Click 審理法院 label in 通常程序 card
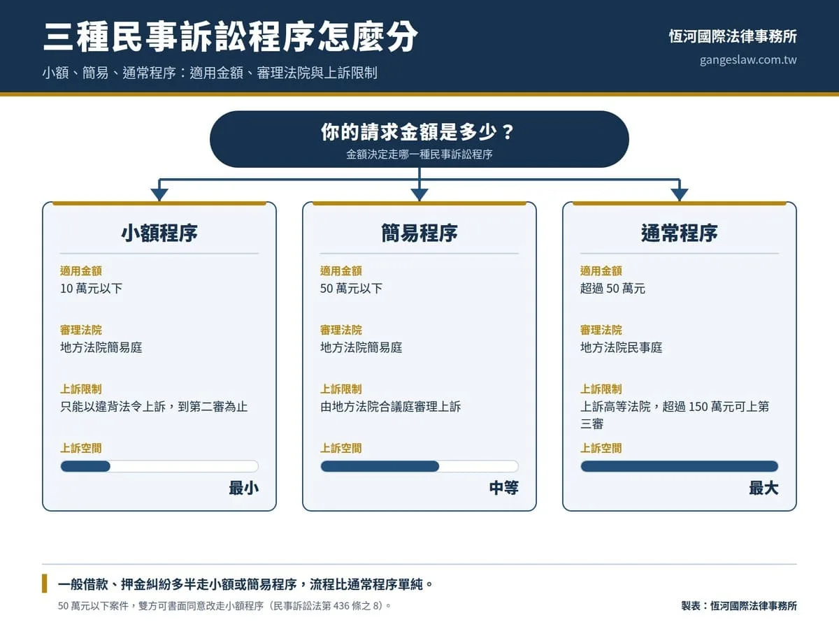Image resolution: width=839 pixels, height=629 pixels. click(601, 330)
